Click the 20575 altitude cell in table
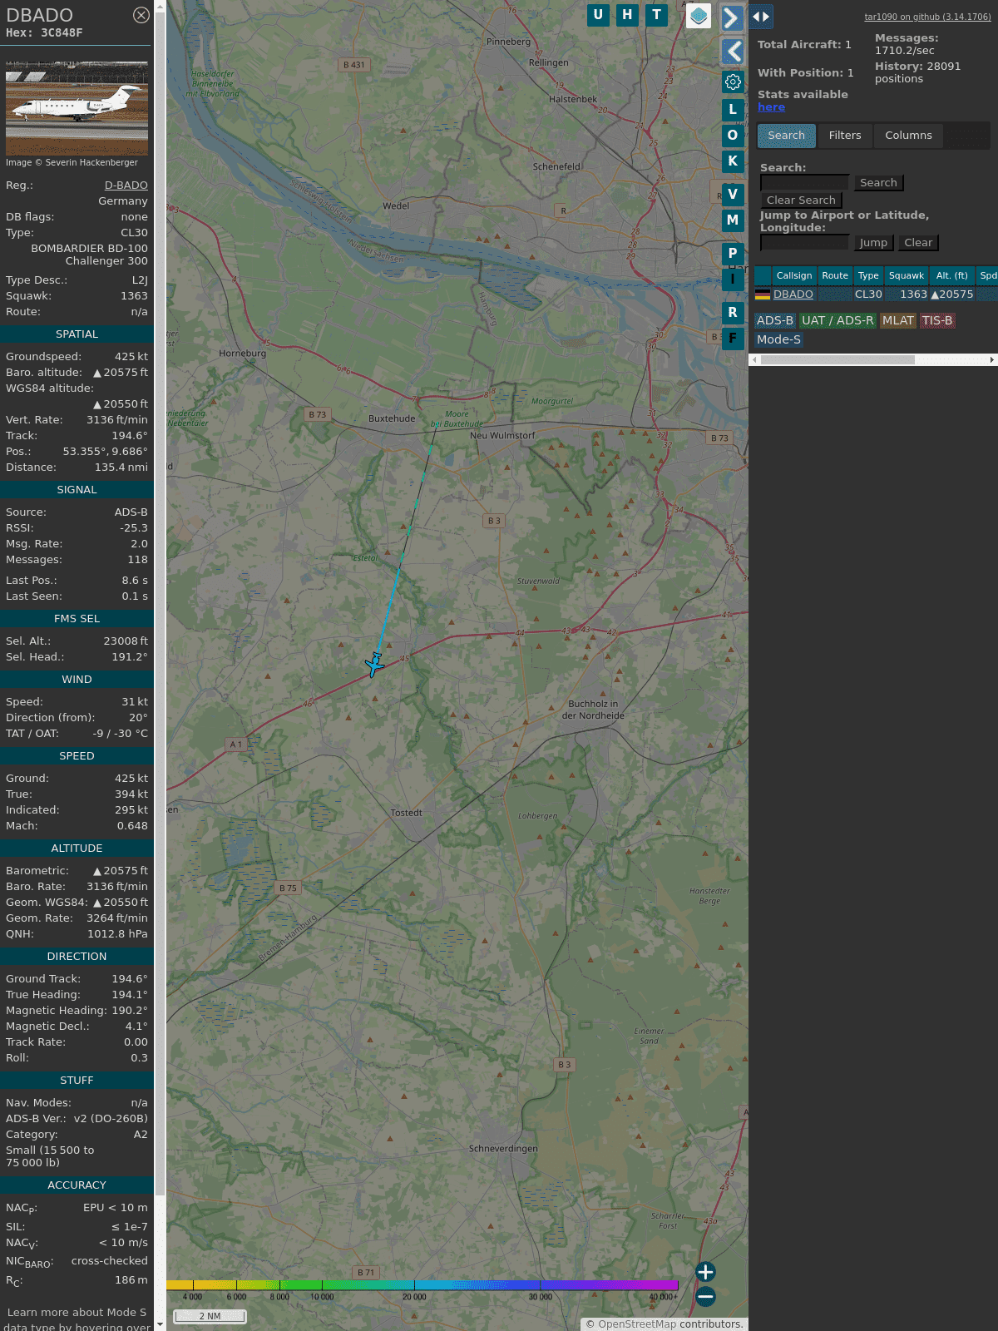This screenshot has width=998, height=1331. 952,294
